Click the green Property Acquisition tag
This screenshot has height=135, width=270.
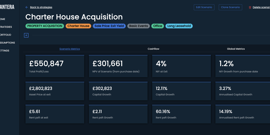[x=45, y=26]
